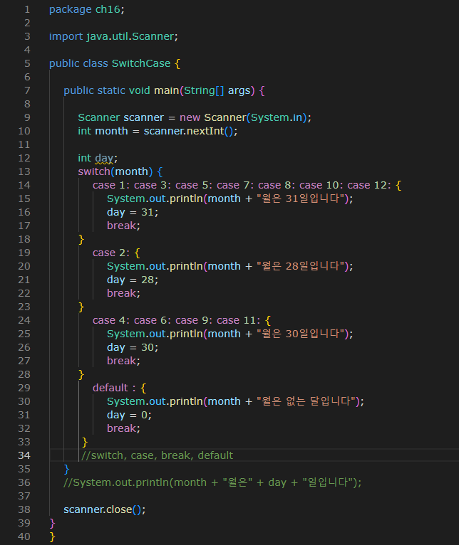Click the commented-out println on line 36
Image resolution: width=459 pixels, height=545 pixels.
click(212, 482)
